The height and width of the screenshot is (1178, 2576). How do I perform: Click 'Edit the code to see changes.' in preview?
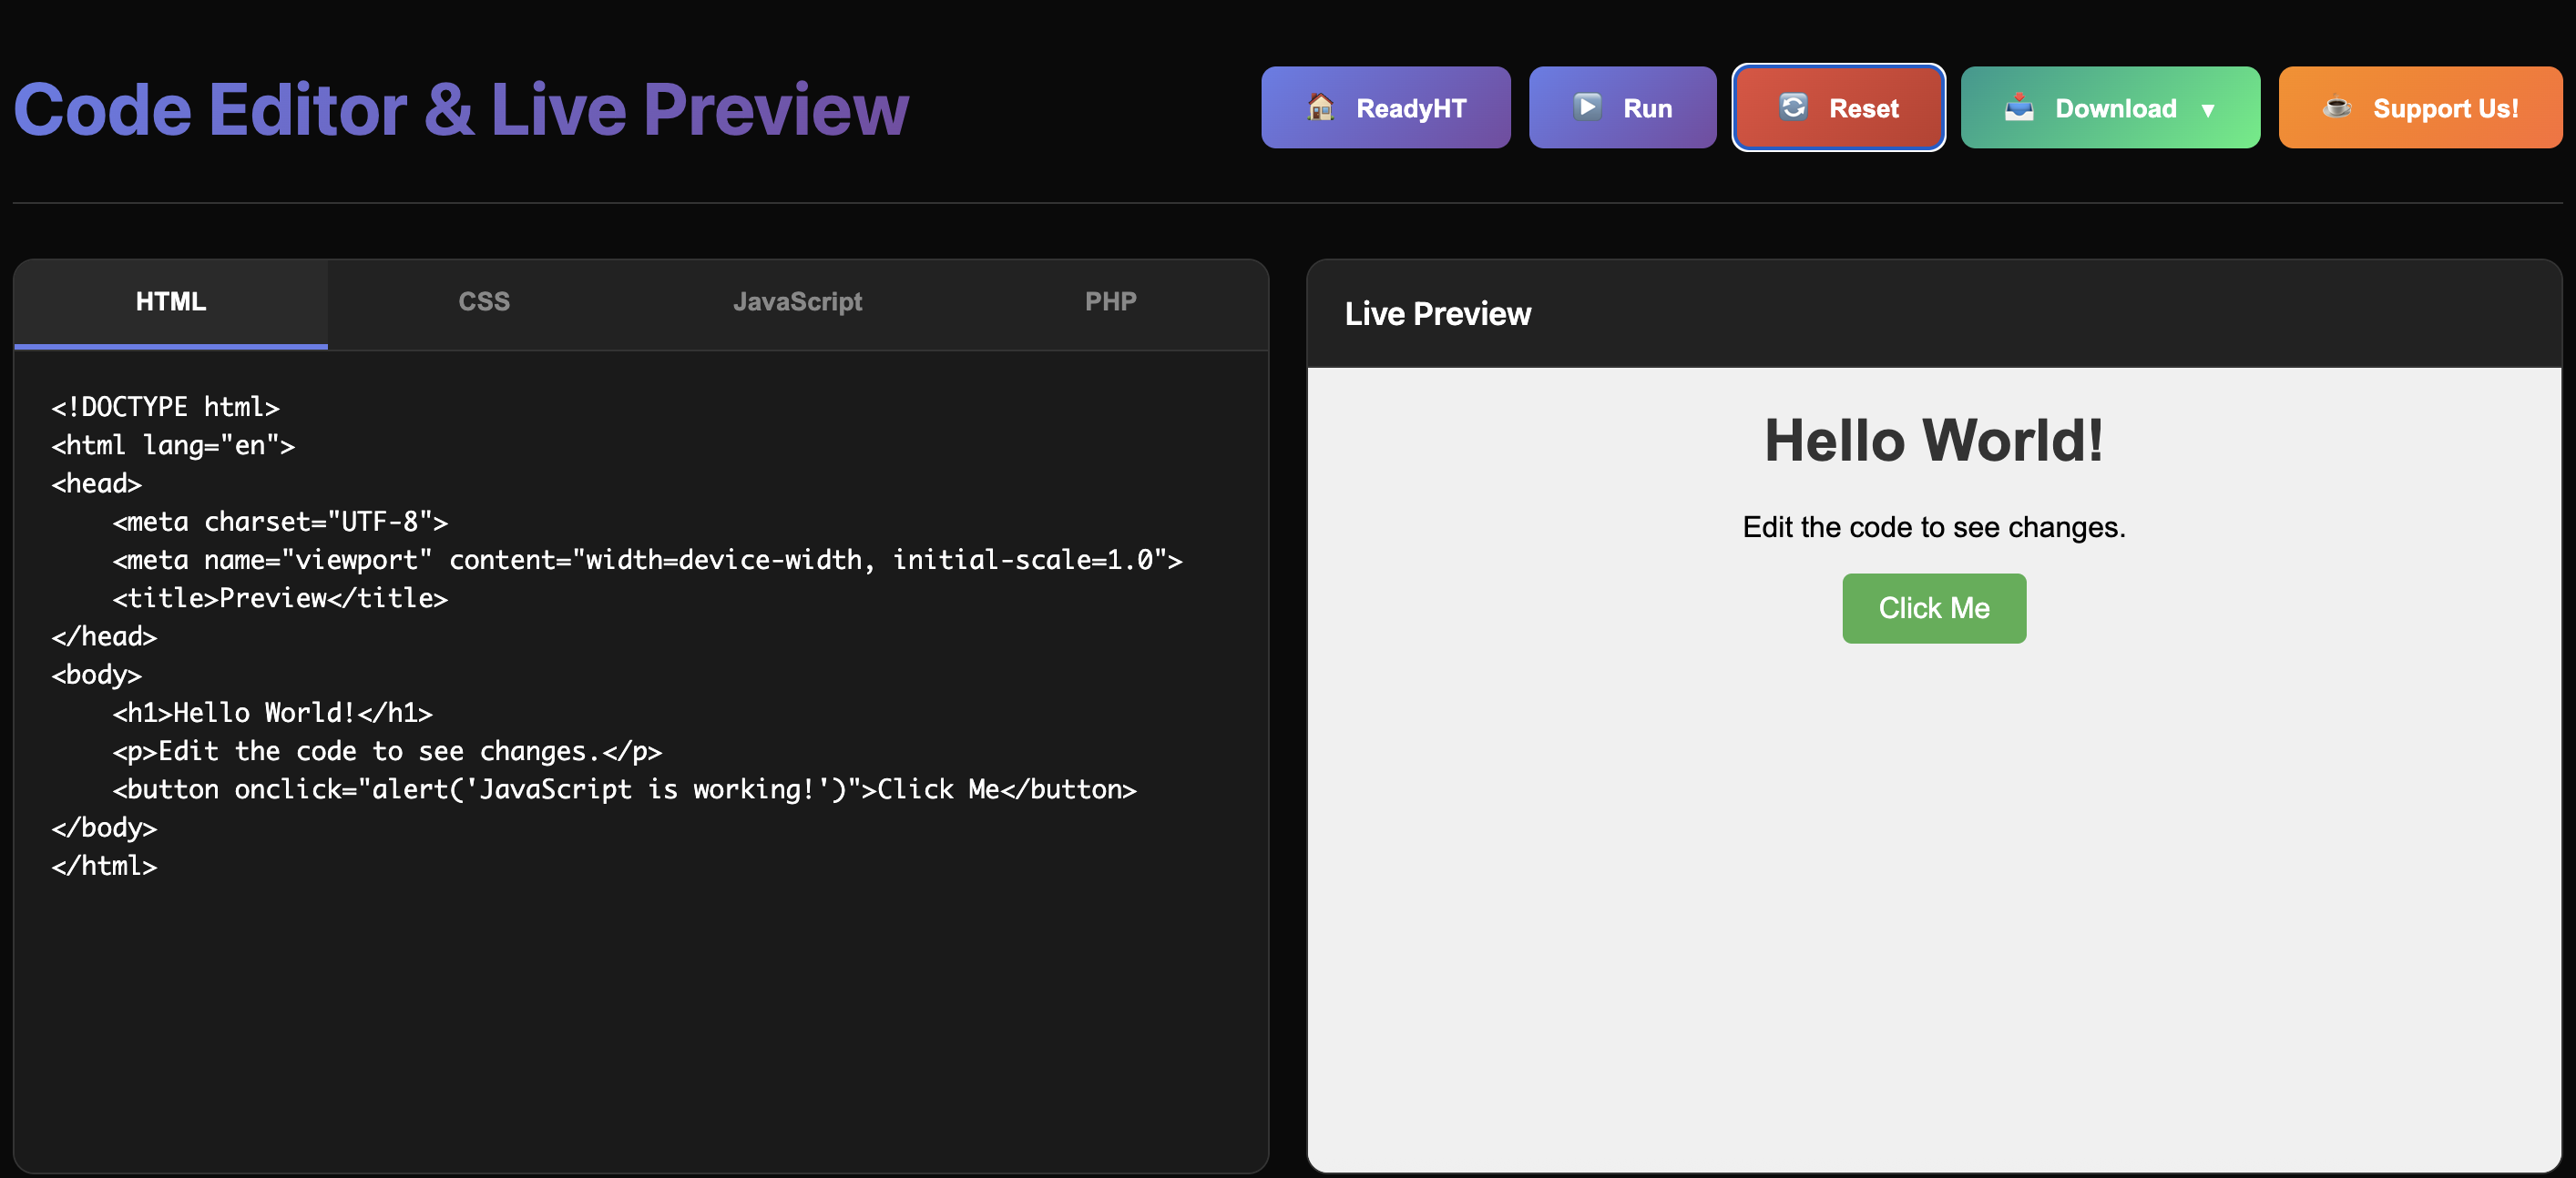click(x=1933, y=526)
